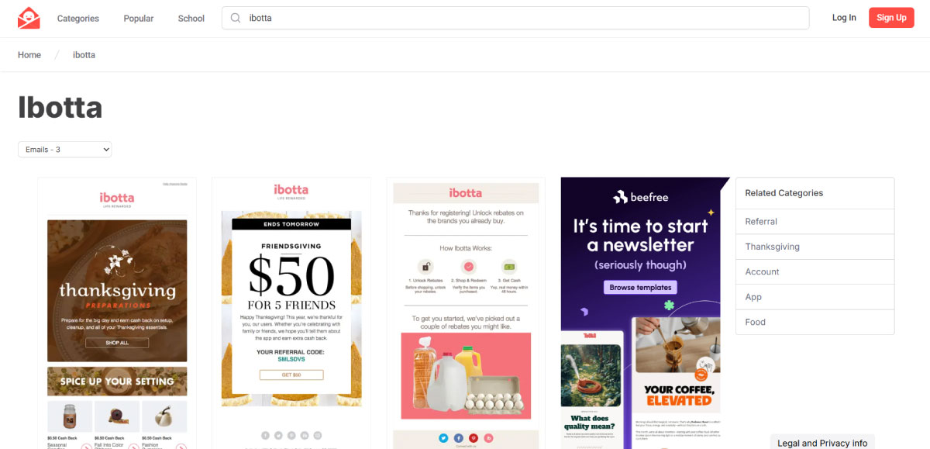
Task: Click the beefree logo in the ad
Action: click(640, 197)
